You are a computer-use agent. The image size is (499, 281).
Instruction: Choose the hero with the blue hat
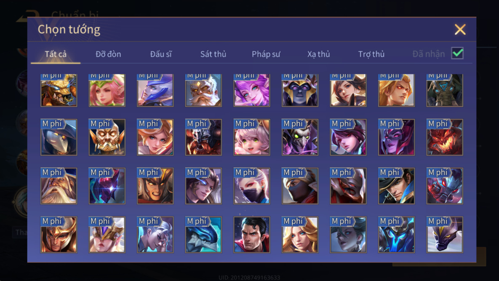396,186
